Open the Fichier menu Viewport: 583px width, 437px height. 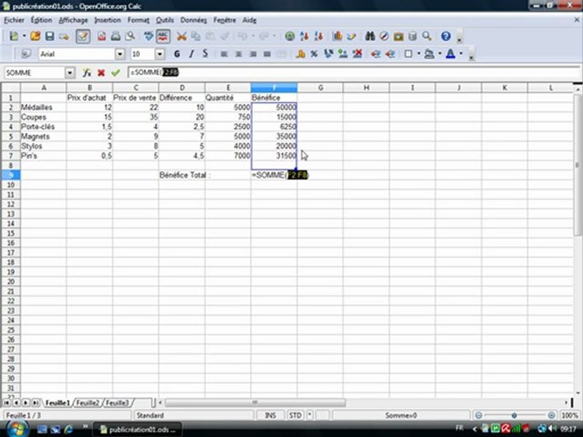(14, 20)
